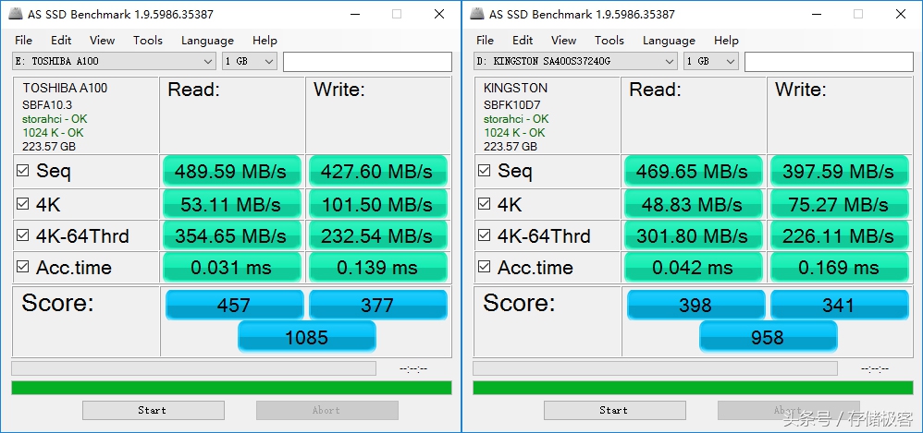Open File menu in left window

23,40
